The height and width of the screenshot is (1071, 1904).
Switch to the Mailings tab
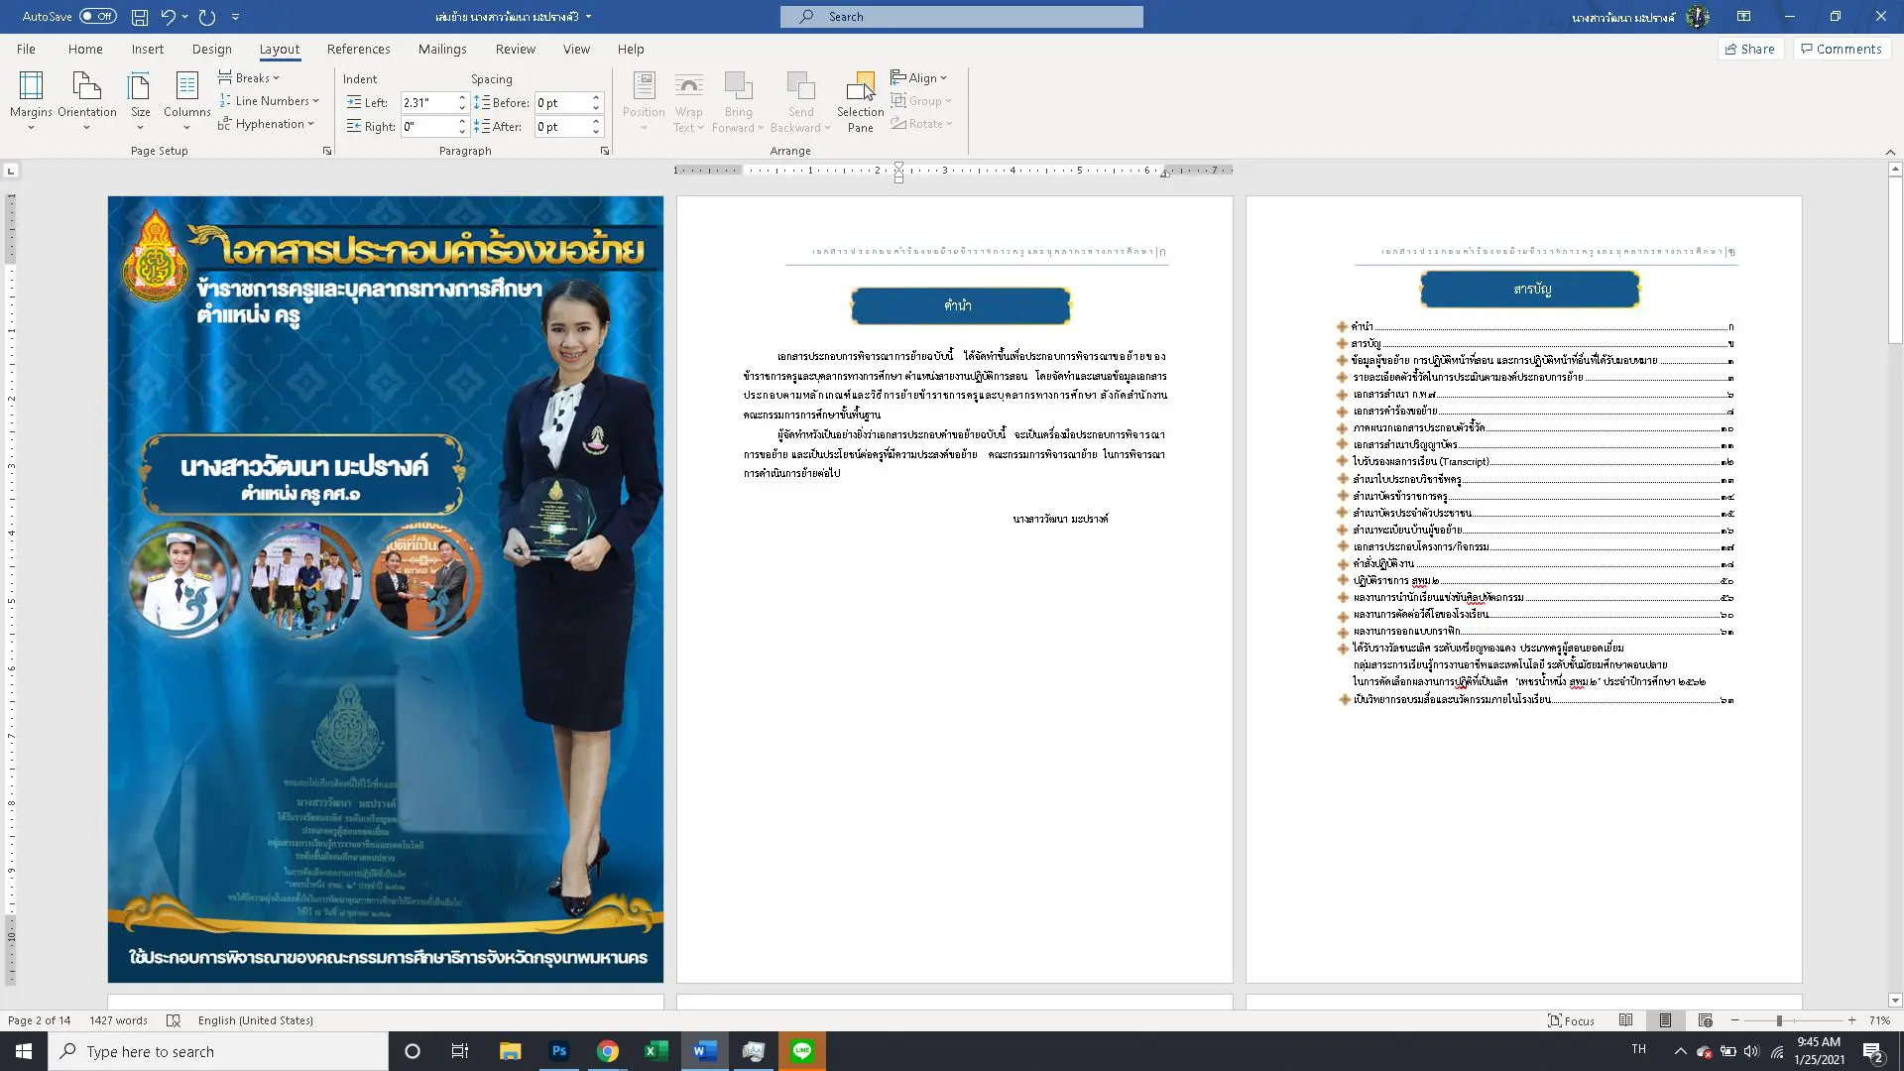tap(442, 49)
